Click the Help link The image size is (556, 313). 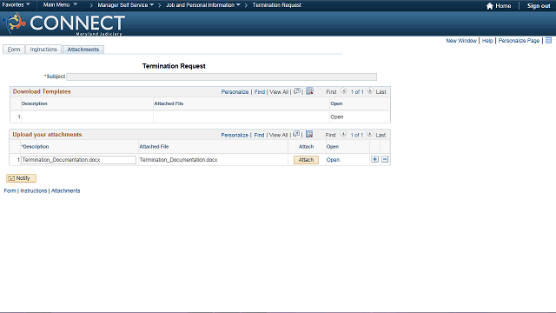tap(487, 41)
